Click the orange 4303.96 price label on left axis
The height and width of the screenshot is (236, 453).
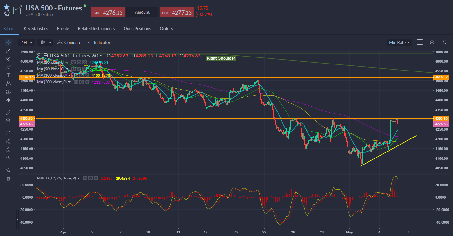(x=27, y=118)
